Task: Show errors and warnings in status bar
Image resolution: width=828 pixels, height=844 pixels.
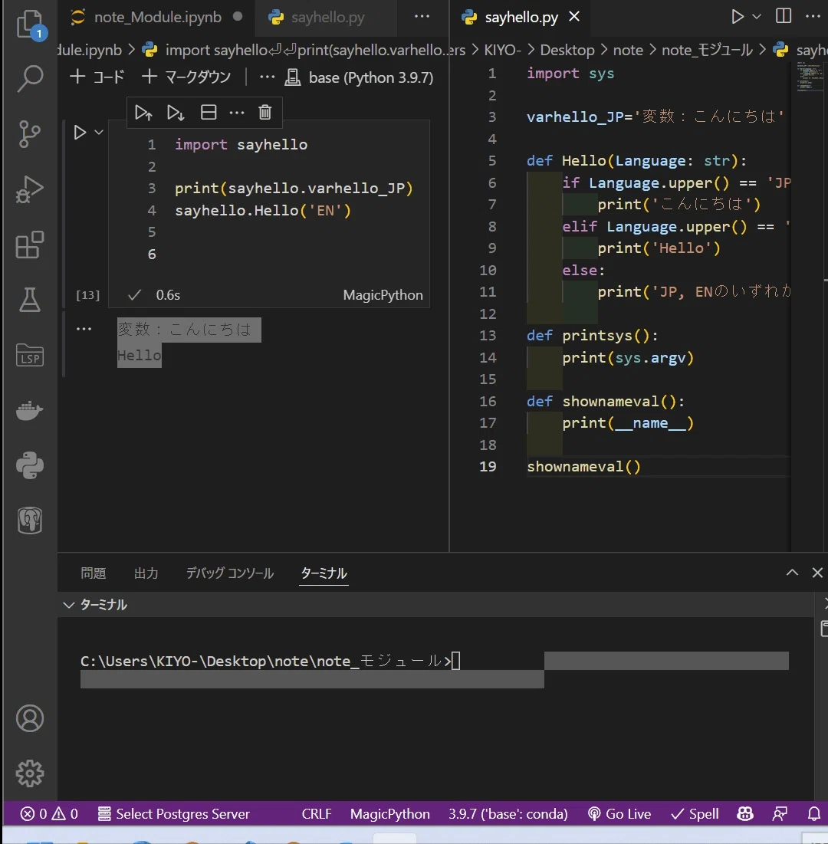Action: click(49, 814)
